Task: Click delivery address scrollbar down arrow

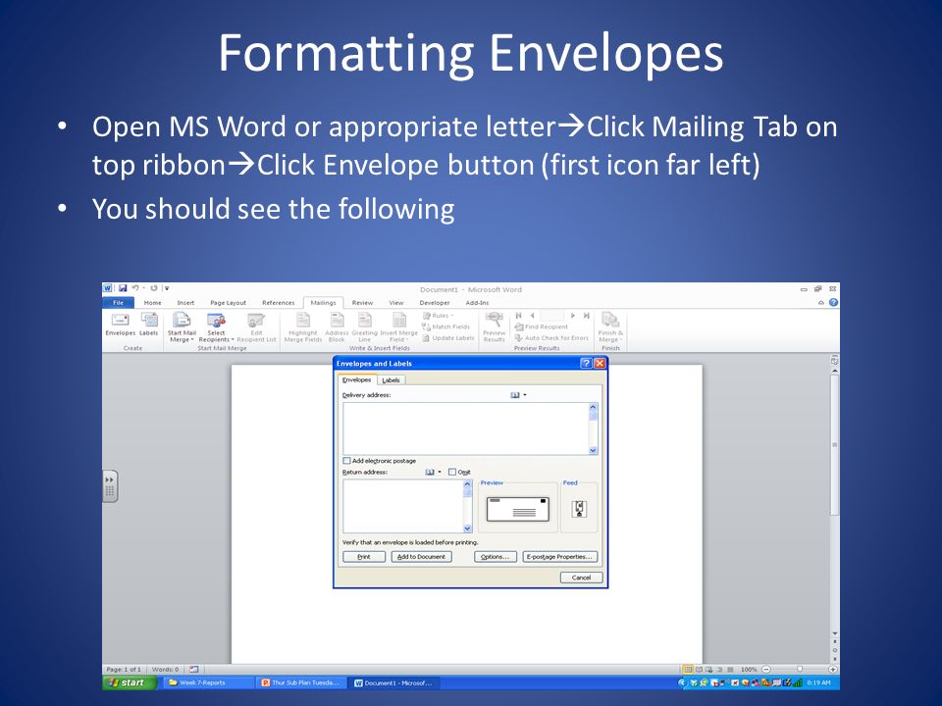Action: pos(593,450)
